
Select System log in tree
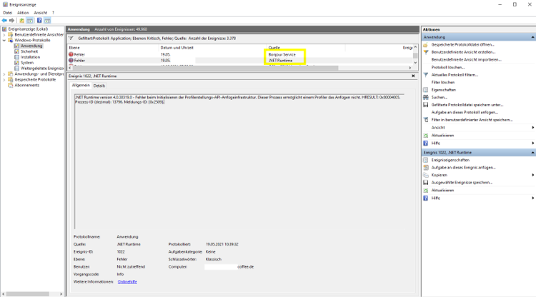[27, 63]
